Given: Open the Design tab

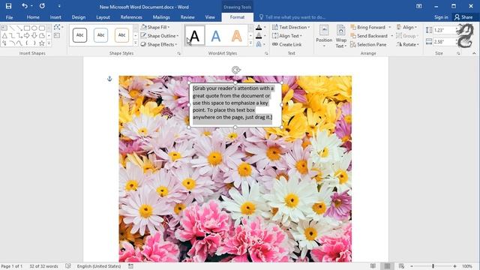Looking at the screenshot, I should tap(79, 17).
